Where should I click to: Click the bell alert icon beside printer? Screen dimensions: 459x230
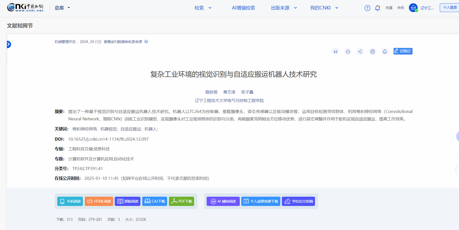point(385,51)
